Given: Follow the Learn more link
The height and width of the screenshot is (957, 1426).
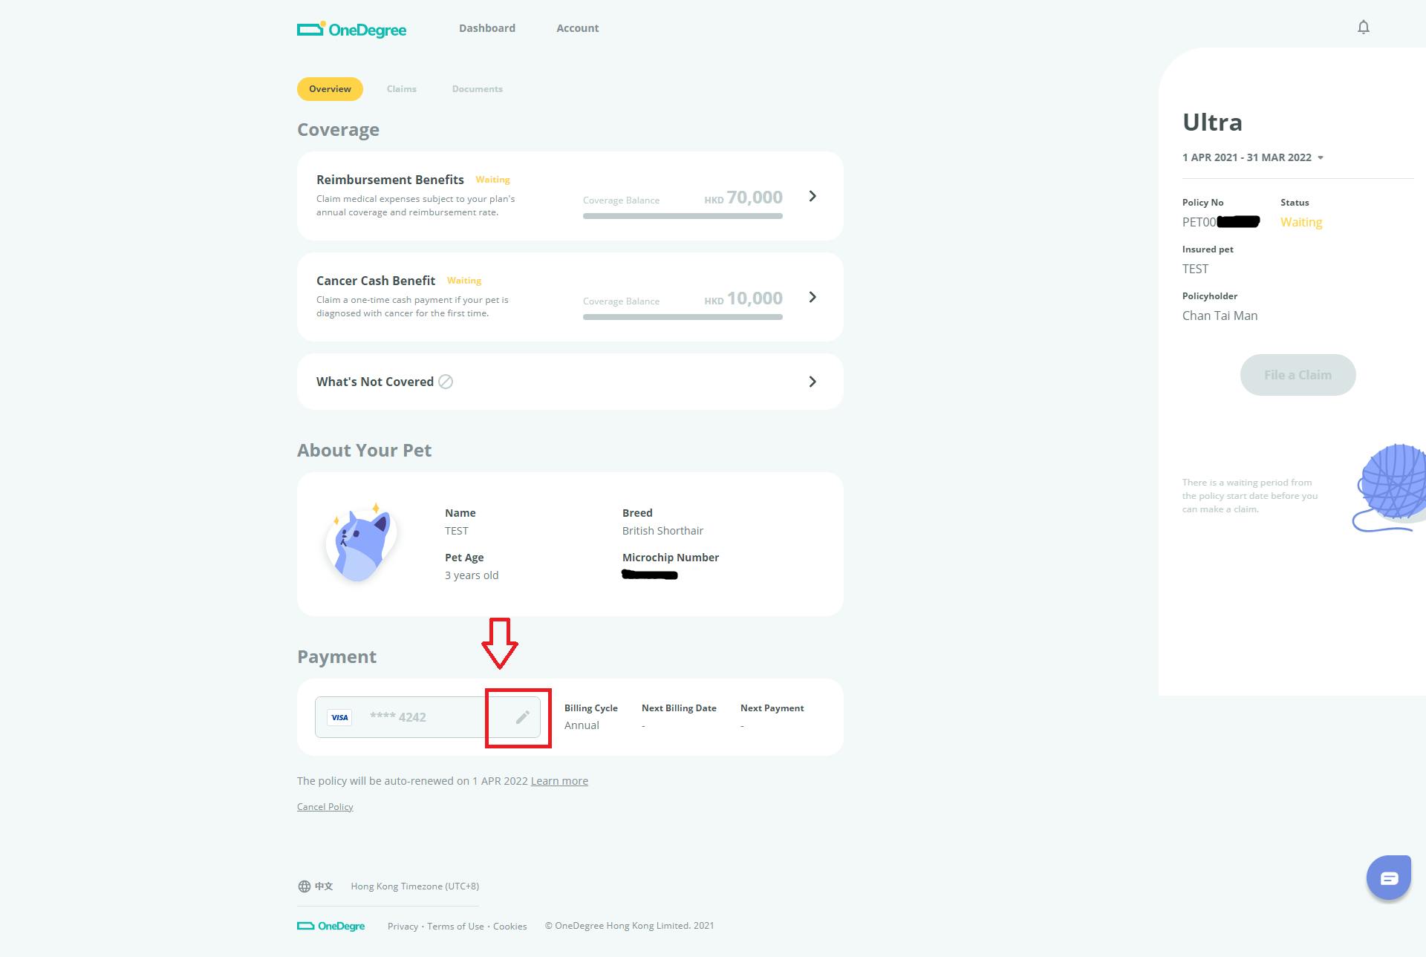Looking at the screenshot, I should 559,781.
